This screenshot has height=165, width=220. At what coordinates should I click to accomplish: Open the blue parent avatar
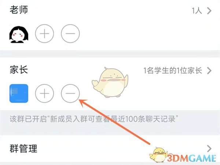[19, 93]
